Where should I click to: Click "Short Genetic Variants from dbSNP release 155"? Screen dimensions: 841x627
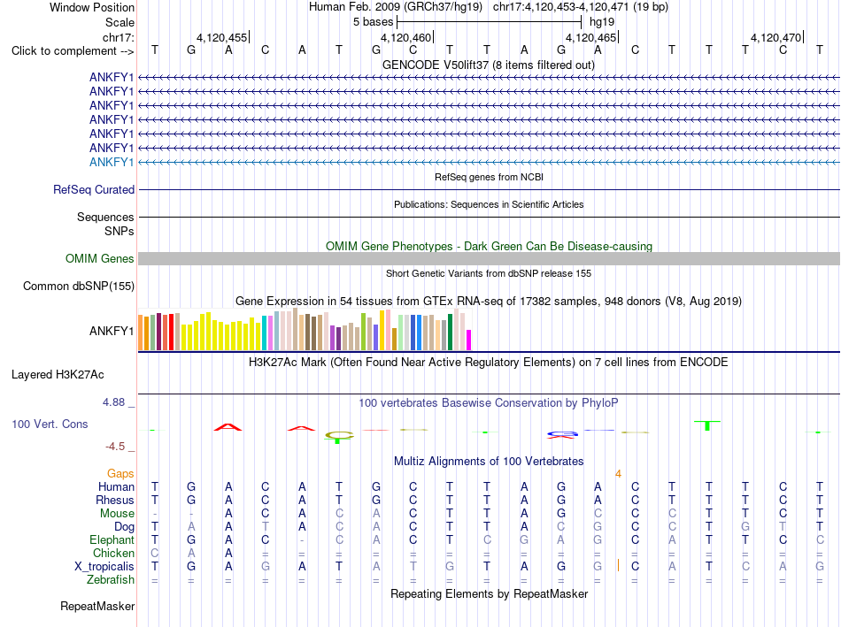tap(489, 273)
